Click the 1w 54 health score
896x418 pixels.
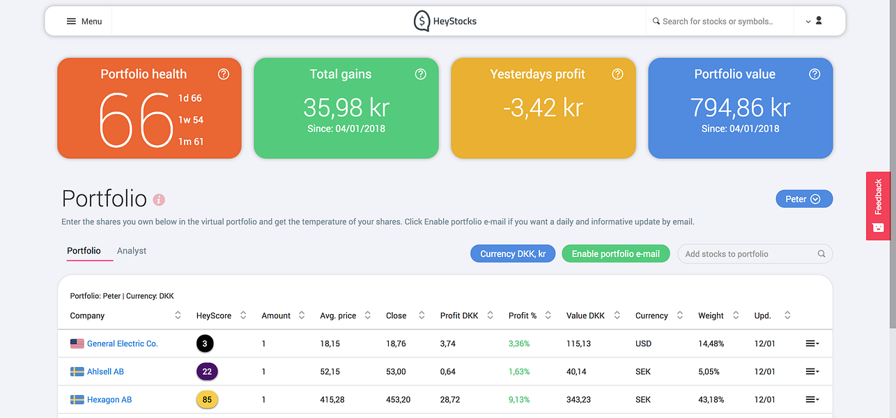(191, 120)
